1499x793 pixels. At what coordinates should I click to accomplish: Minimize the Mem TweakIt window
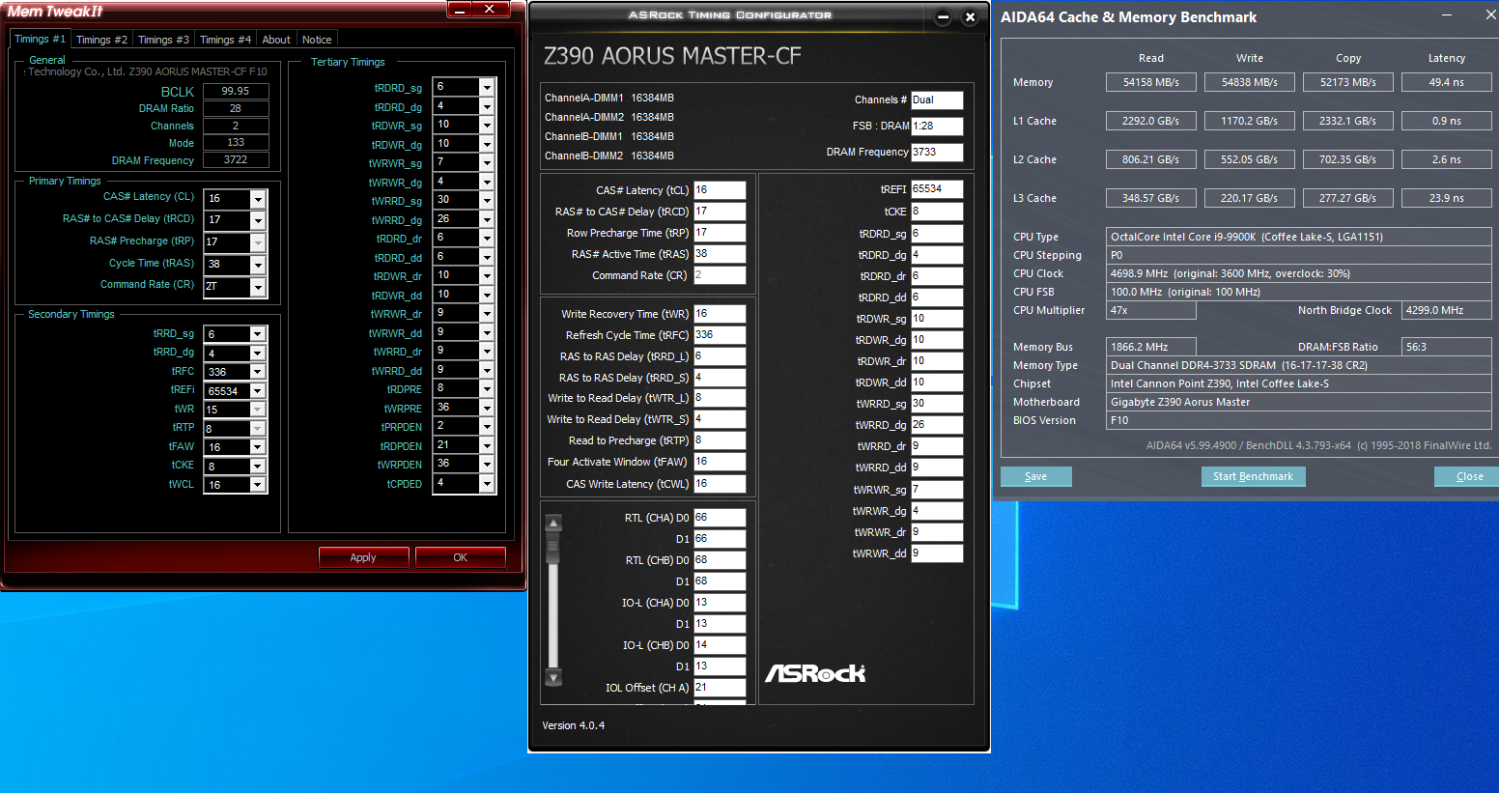pos(460,10)
